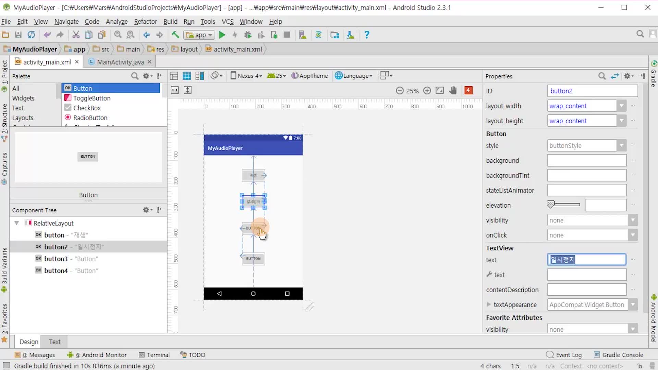Open the Refactor menu

pos(145,22)
